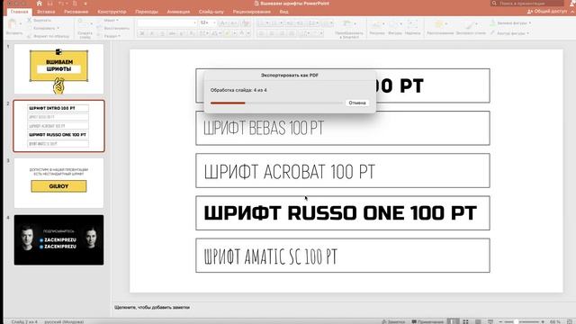Viewport: 576px width, 324px height.
Task: Expand the Копировать dropdown
Action: [58, 28]
